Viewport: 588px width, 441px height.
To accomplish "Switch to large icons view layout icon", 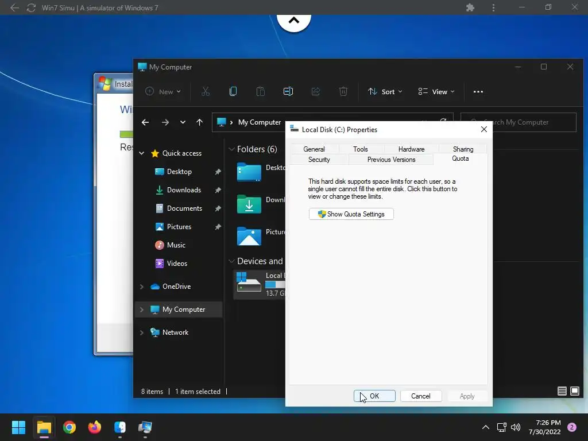I will 574,391.
